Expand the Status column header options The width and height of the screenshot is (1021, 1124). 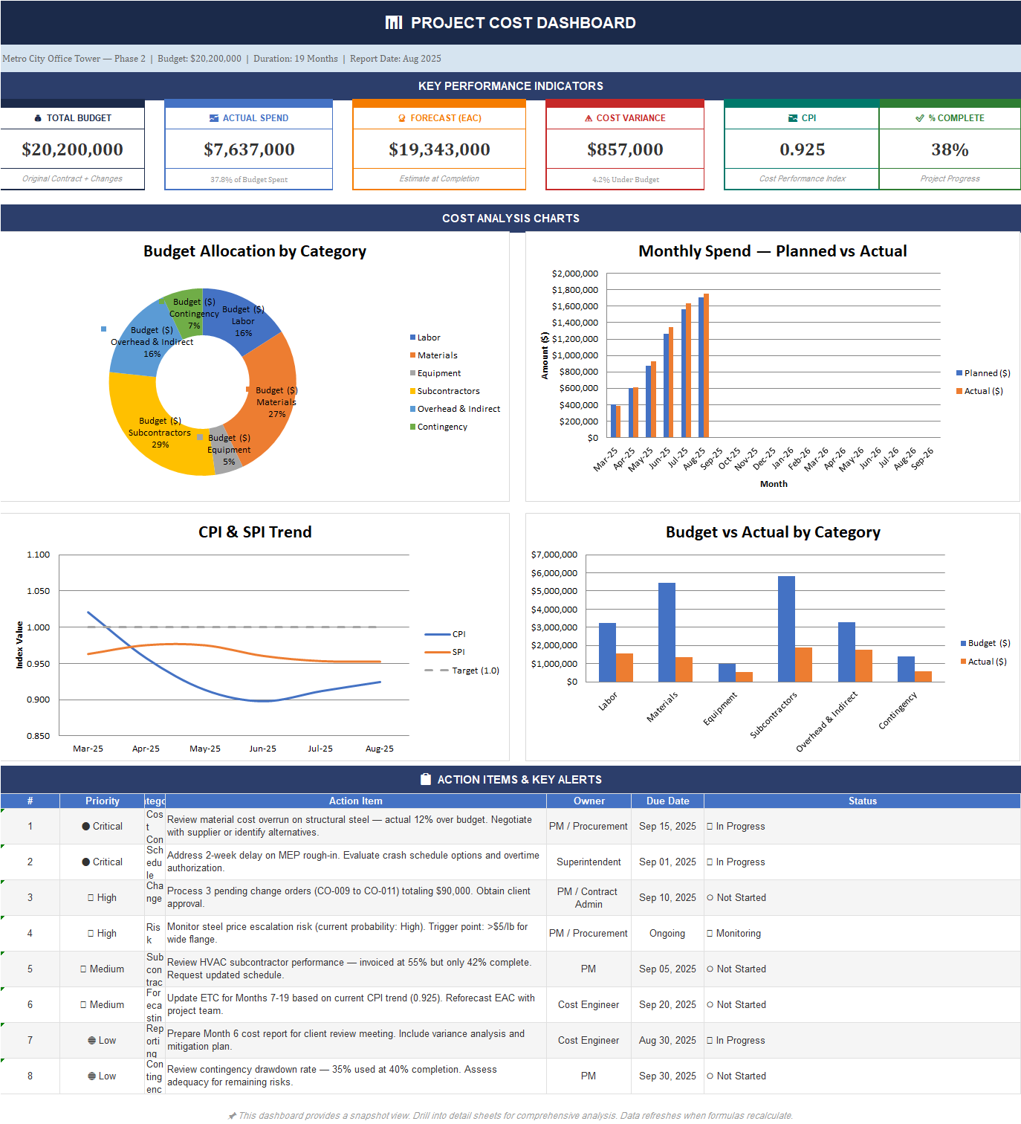point(862,801)
